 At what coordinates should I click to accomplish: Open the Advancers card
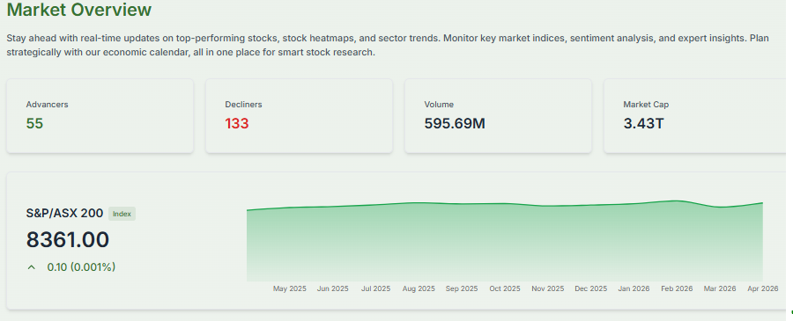100,115
